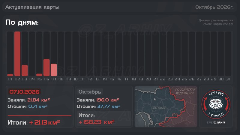
Task: Click the 'Российская Федерация' map label
Action: [185, 91]
